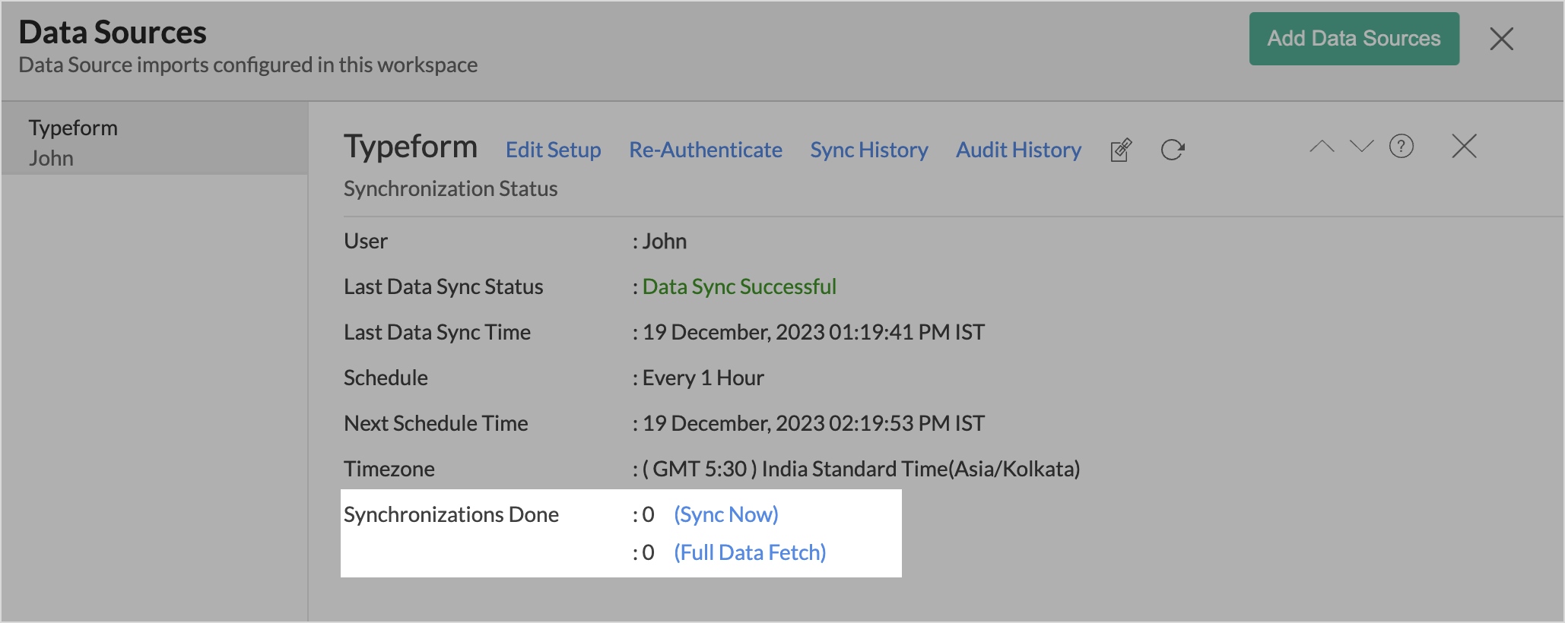Close the Typeform details panel
Screen dimensions: 1565x623
coord(1463,146)
